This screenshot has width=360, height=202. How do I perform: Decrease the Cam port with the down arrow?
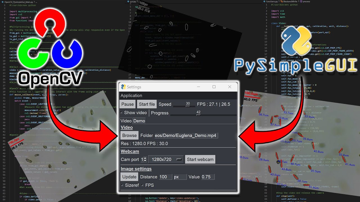[145, 161]
